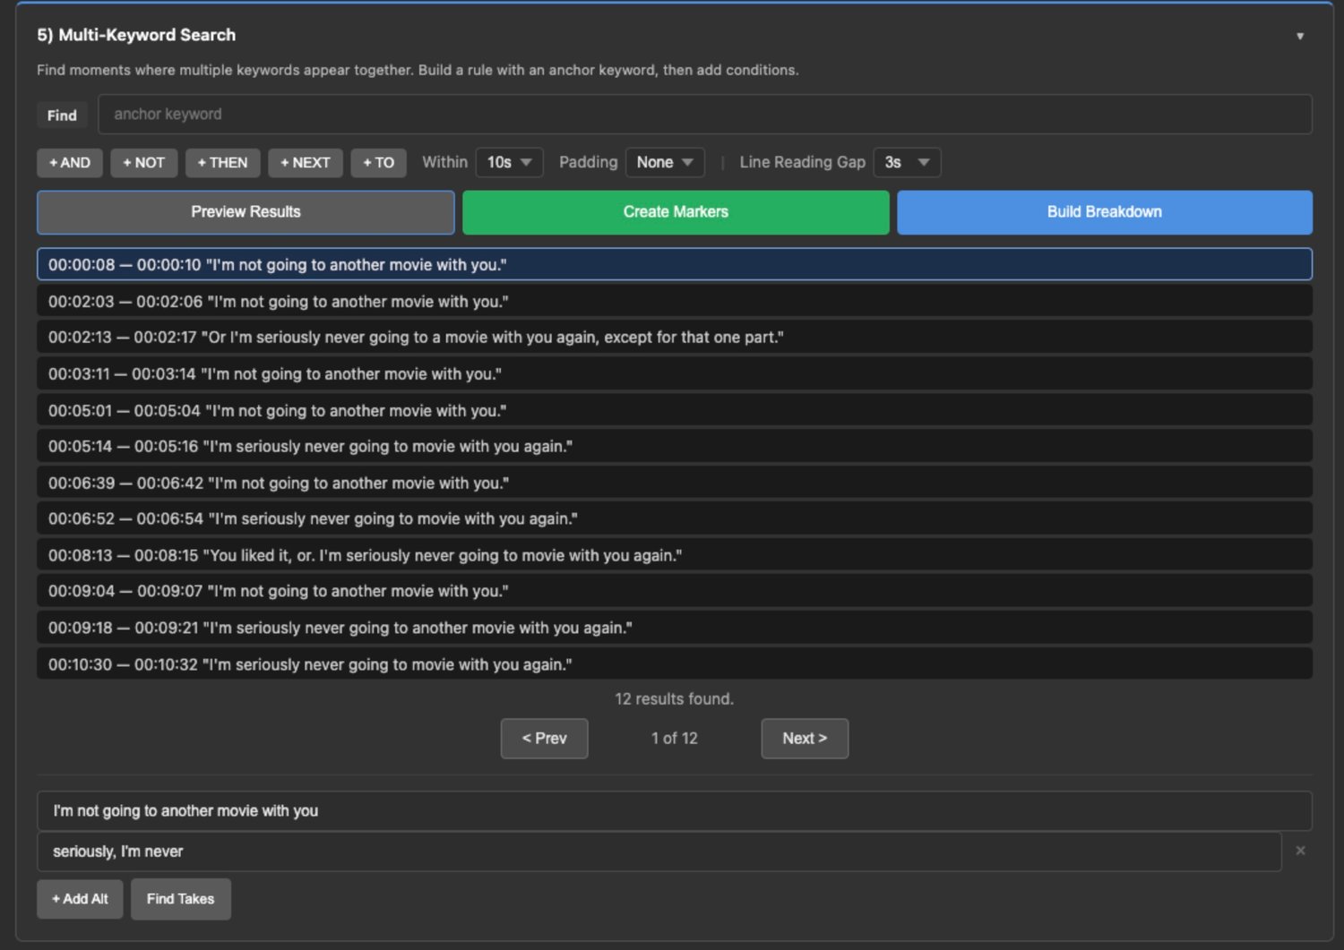Click the "I'm not going to another movie with you" field
Screen dimensions: 1344x950
[675, 811]
